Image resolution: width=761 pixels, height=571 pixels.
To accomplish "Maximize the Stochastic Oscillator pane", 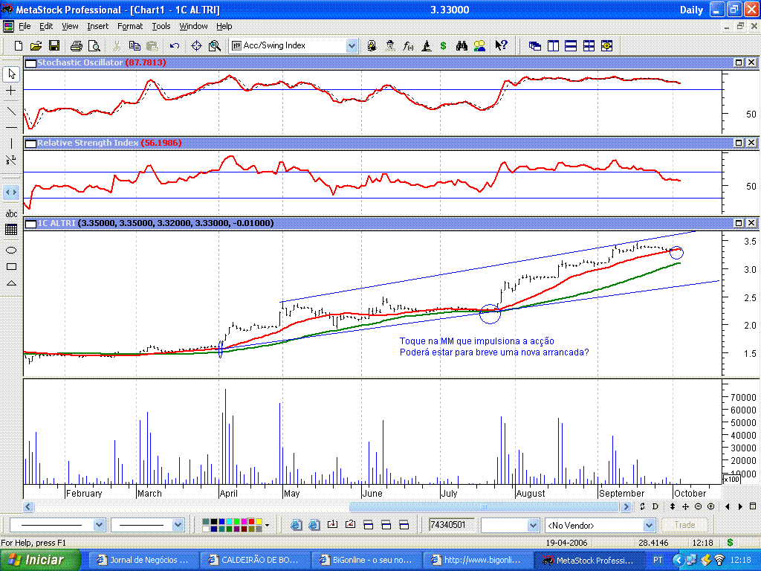I will coord(739,62).
